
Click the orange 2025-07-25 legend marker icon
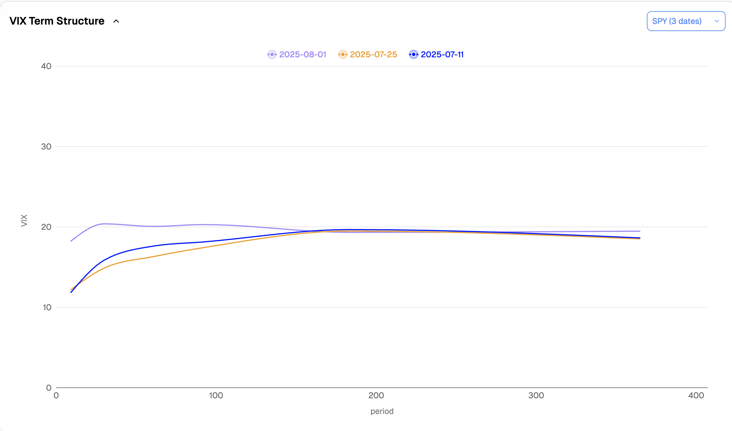343,54
